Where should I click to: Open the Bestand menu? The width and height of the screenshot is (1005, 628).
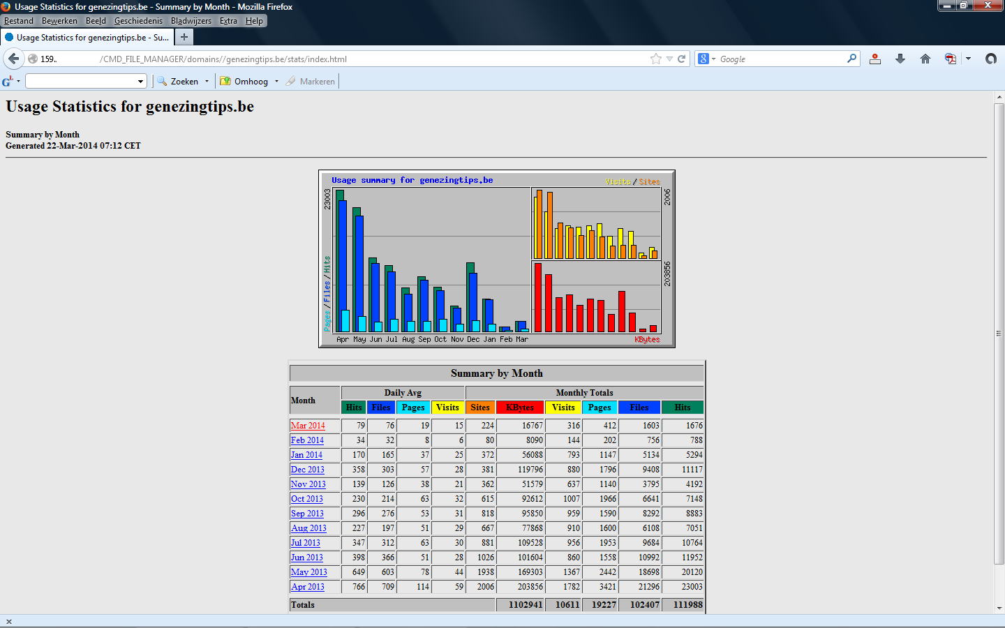point(19,21)
